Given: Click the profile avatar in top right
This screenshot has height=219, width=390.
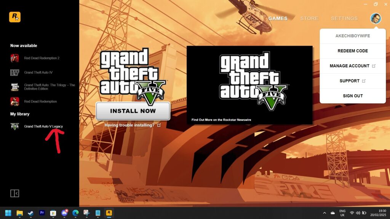Looking at the screenshot, I should pos(375,18).
